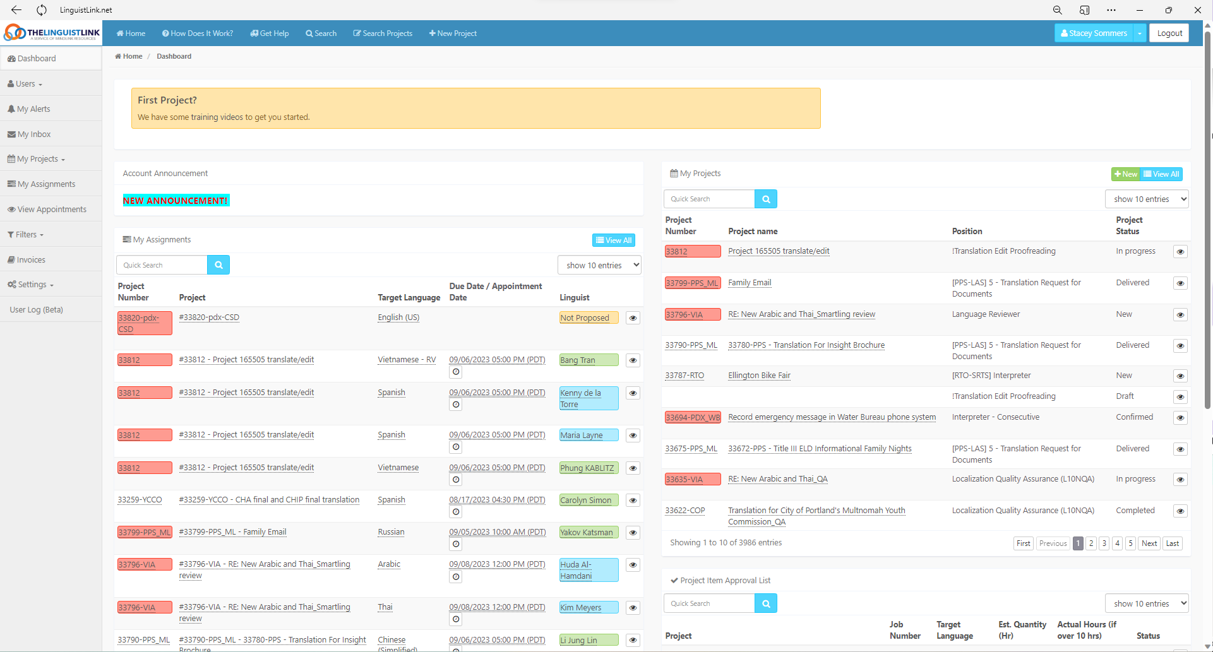Expand My Projects sidebar menu

click(x=51, y=159)
